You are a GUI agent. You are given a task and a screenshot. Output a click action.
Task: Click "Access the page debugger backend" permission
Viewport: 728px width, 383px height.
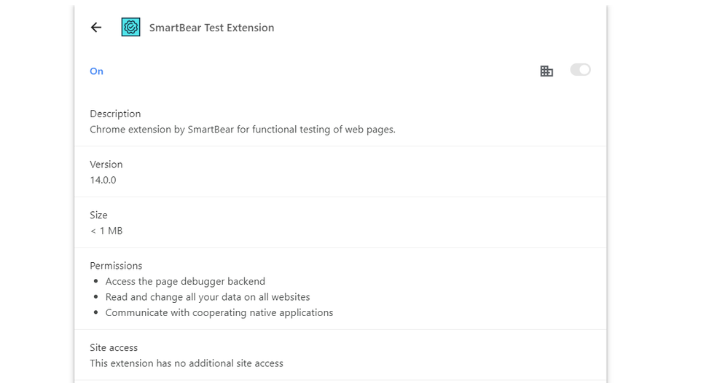pos(185,282)
